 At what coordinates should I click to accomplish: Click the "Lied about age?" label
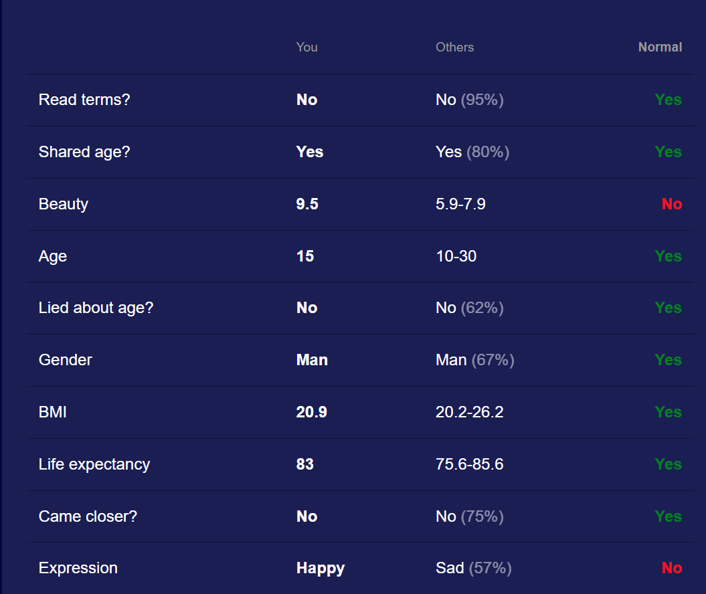point(96,308)
